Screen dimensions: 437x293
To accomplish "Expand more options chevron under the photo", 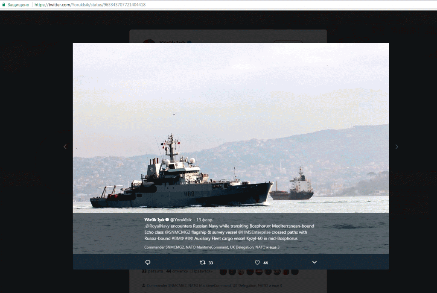I will pos(315,262).
